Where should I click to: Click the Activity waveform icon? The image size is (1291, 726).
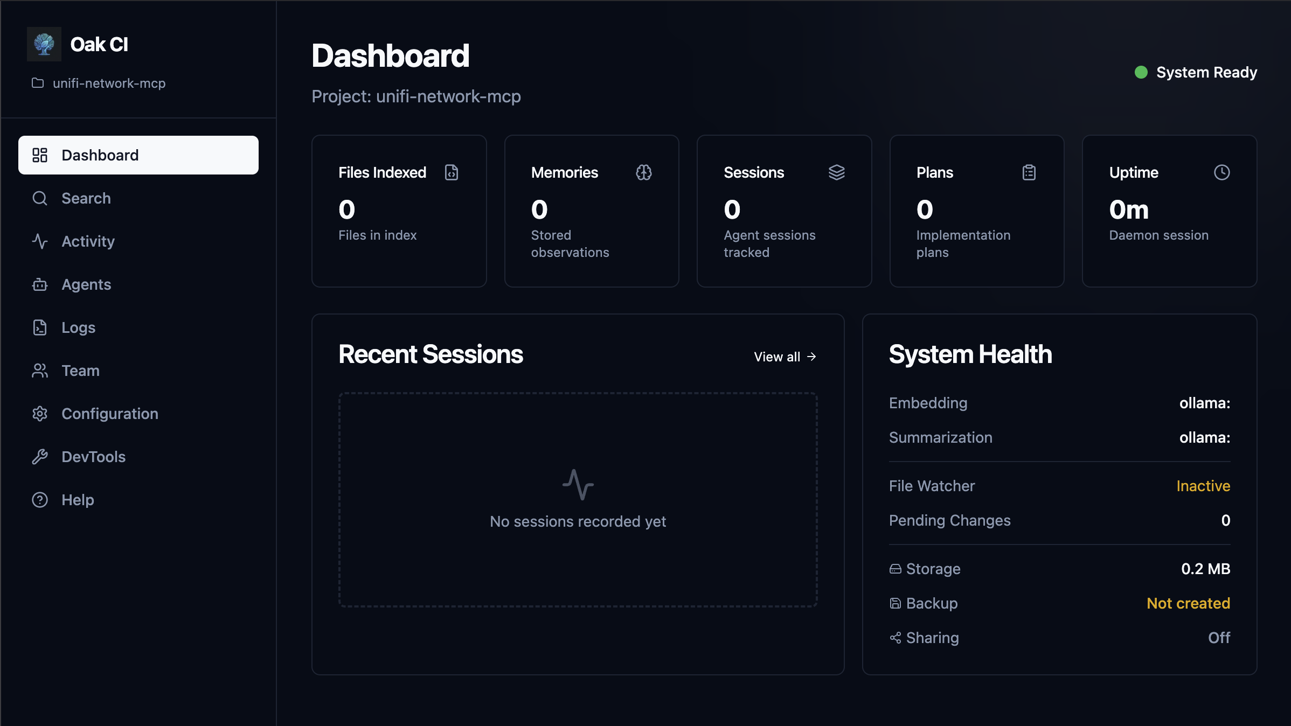coord(40,241)
